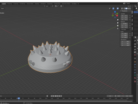Lock Location X padlock
This screenshot has width=138, height=104.
[130, 16]
